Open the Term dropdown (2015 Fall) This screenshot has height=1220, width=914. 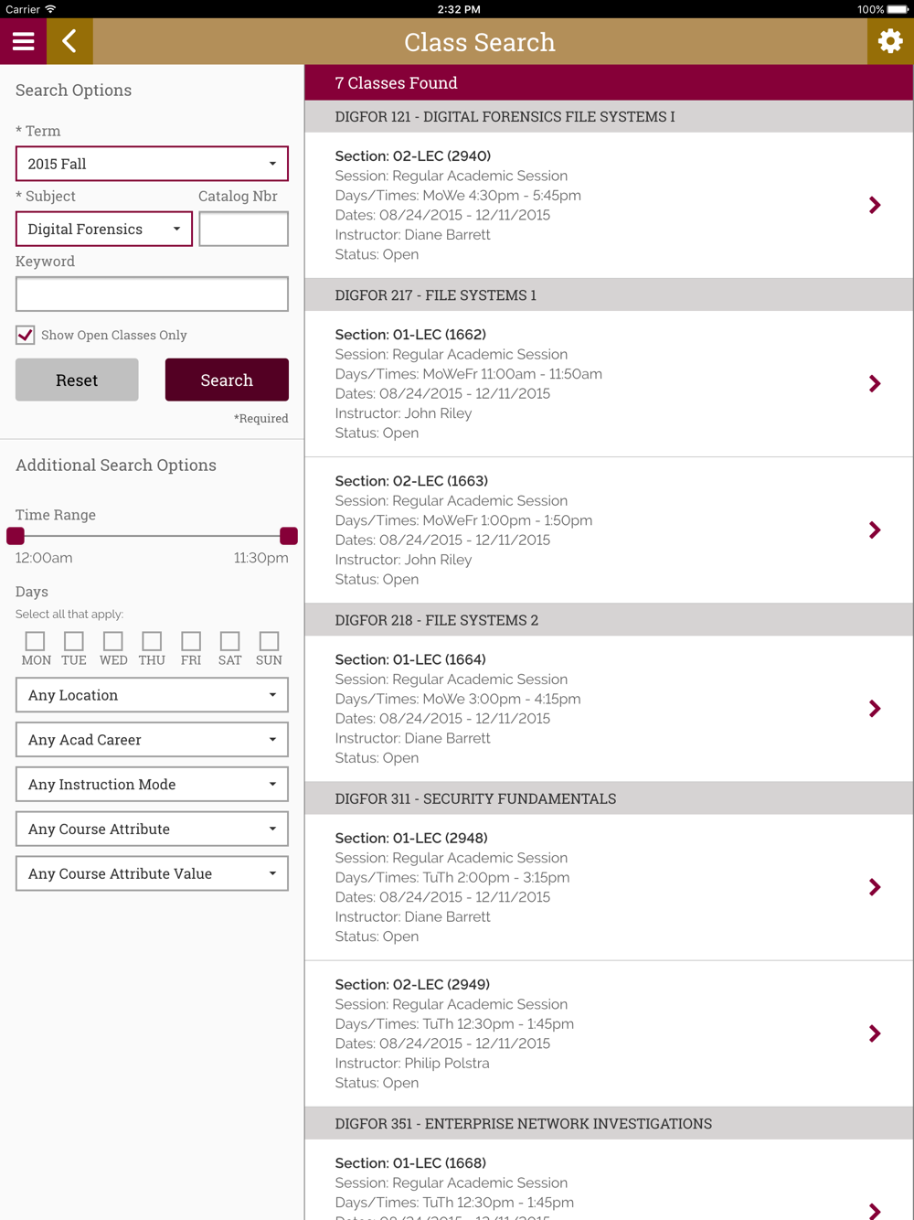[x=152, y=164]
